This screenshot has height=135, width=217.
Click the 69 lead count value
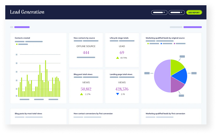point(122,53)
